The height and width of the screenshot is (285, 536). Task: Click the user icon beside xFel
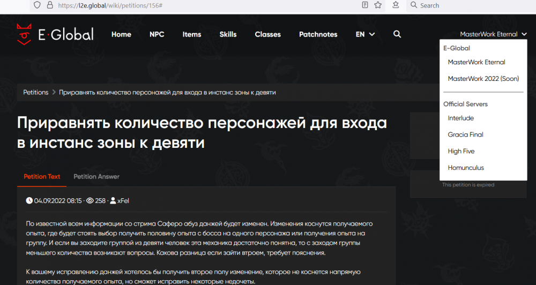[x=113, y=200]
